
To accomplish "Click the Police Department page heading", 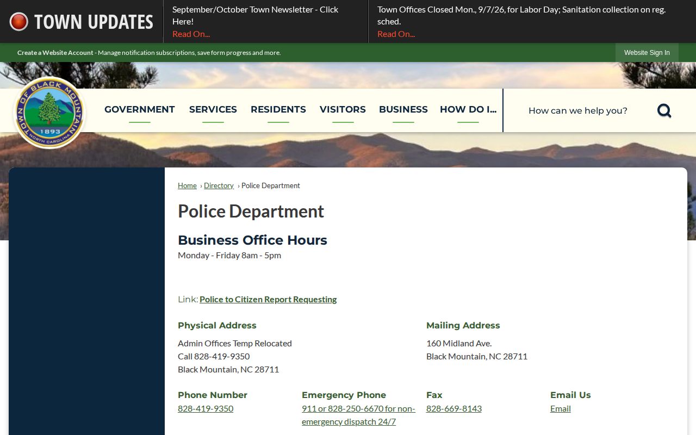I will tap(251, 211).
